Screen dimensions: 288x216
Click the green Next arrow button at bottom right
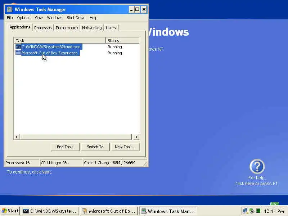coord(275,203)
